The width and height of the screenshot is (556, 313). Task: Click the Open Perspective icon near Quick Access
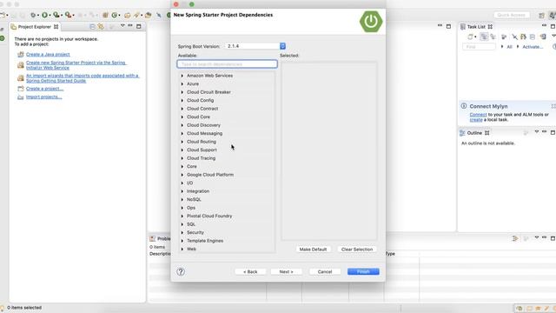coord(541,16)
